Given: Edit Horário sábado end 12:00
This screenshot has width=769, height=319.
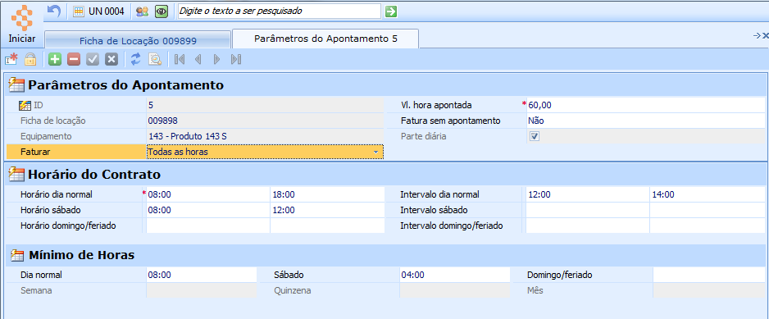Looking at the screenshot, I should tap(328, 210).
